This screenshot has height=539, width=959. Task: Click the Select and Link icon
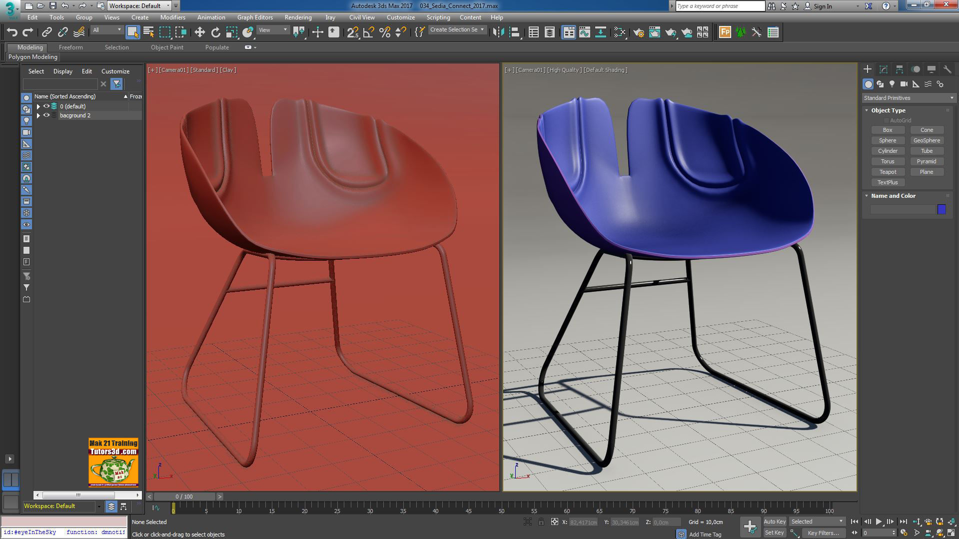[46, 32]
